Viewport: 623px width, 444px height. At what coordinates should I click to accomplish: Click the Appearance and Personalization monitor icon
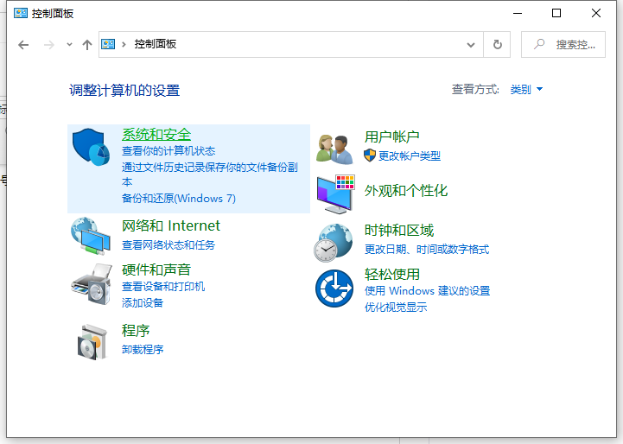pyautogui.click(x=335, y=193)
